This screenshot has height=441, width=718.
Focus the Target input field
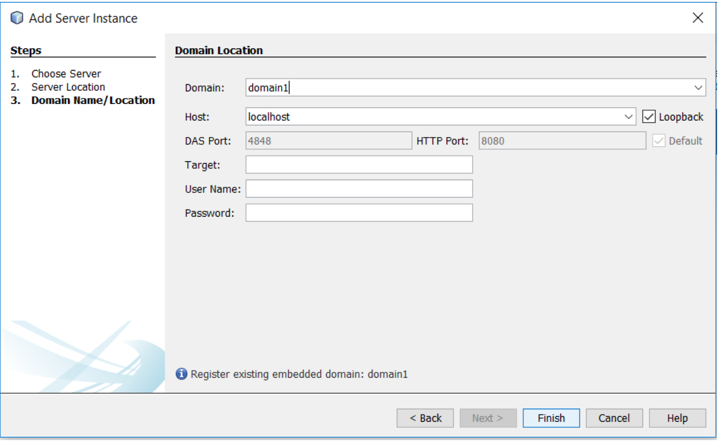click(x=359, y=165)
